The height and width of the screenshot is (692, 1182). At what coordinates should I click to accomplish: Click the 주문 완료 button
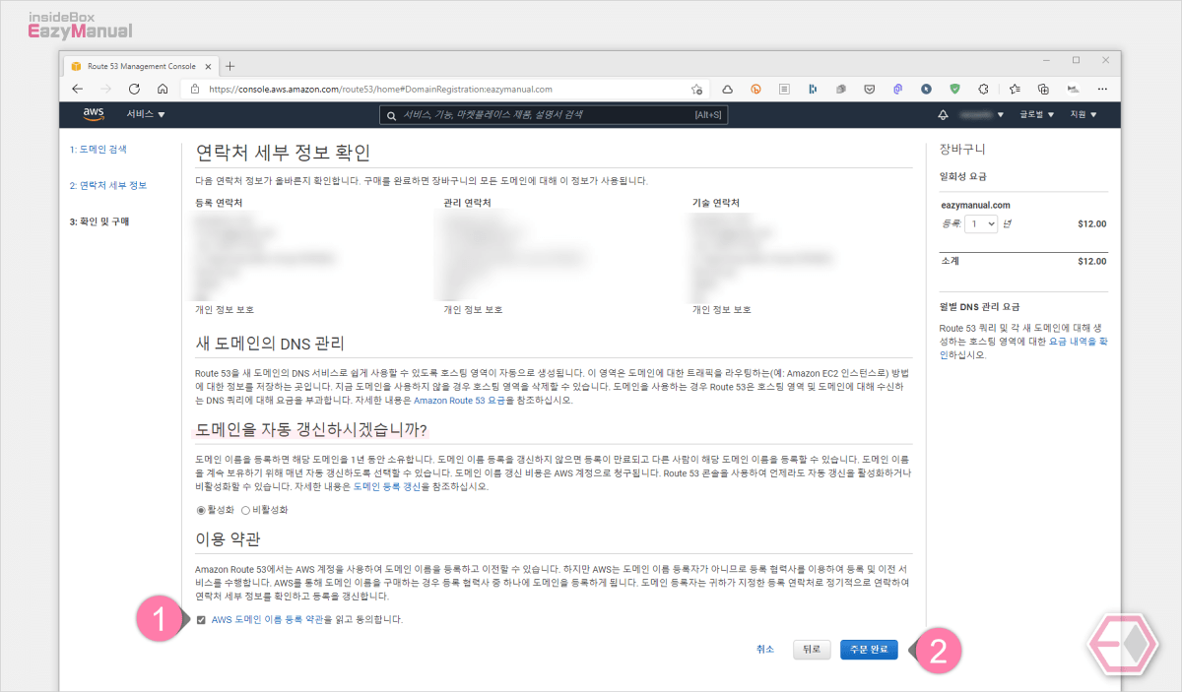click(869, 650)
